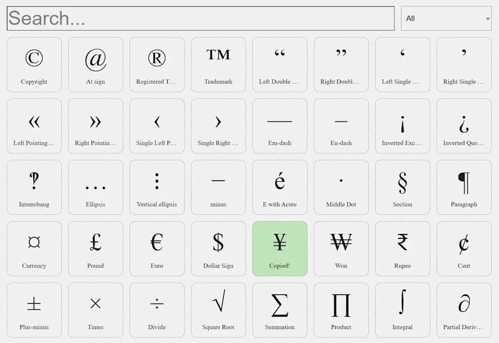Select the Cent ¢ symbol
This screenshot has width=499, height=343.
coord(464,248)
